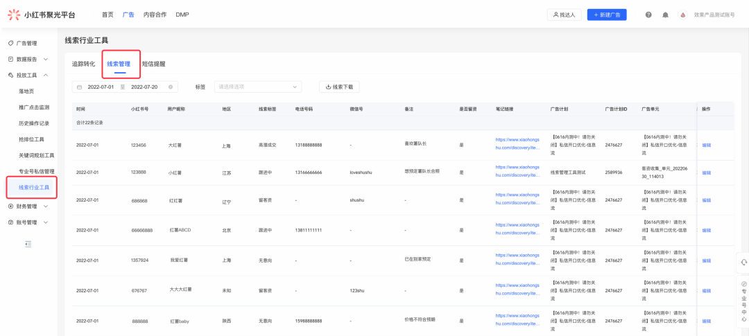Edit the 大红薯 row via 编辑

point(707,145)
